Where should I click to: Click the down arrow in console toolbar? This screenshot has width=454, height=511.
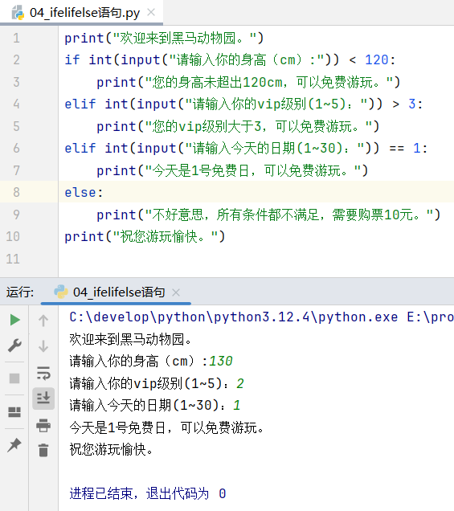[43, 346]
